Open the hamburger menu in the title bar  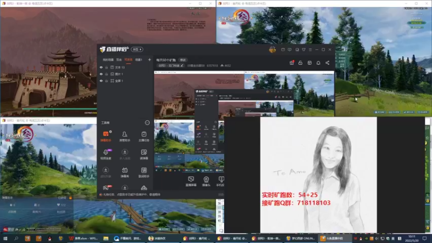tap(310, 50)
